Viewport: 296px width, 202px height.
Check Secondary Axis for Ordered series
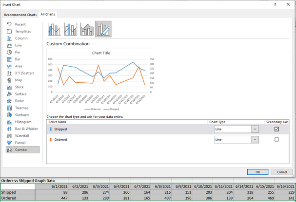point(276,139)
